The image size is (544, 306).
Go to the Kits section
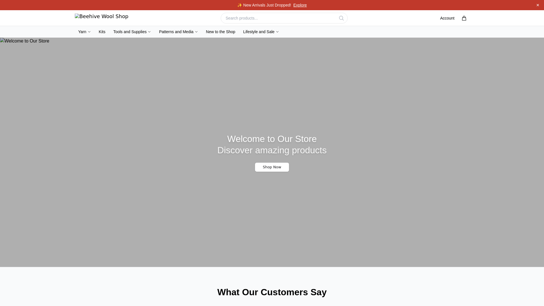[x=102, y=32]
